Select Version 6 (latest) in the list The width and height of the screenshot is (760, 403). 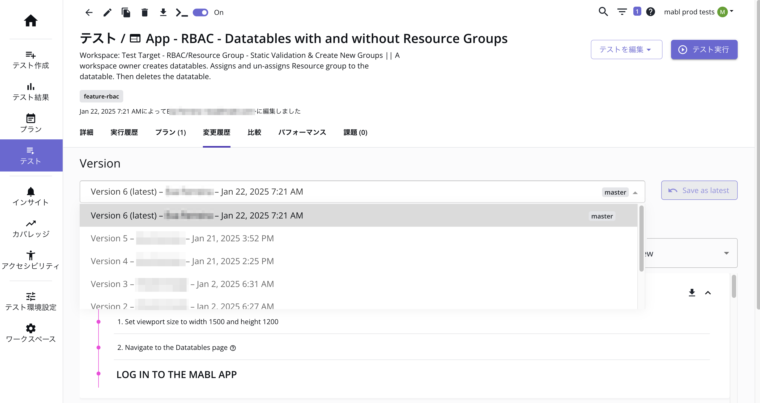[x=358, y=215]
